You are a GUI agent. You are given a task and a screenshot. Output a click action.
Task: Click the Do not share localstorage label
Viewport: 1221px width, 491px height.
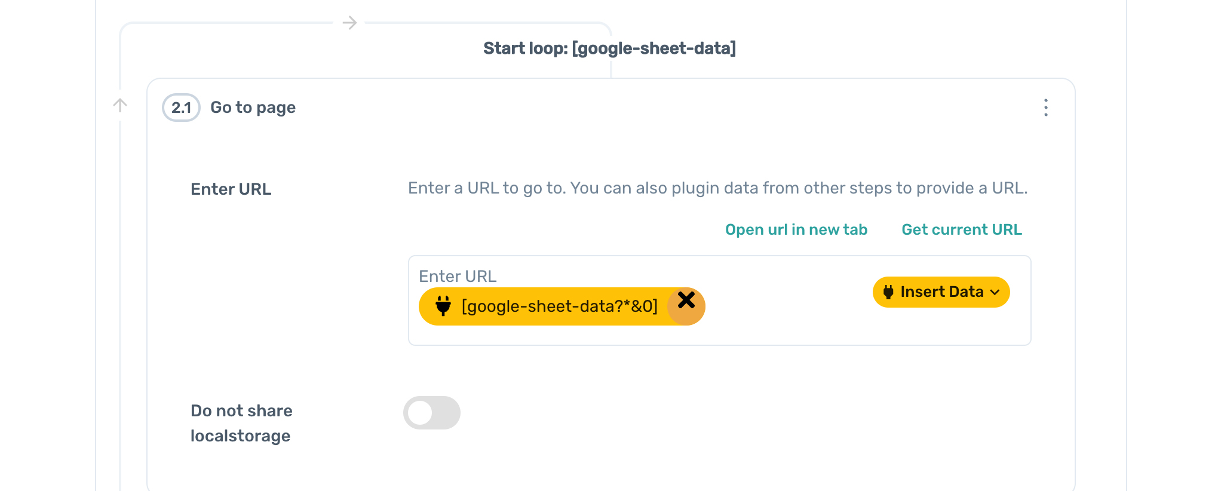point(241,423)
